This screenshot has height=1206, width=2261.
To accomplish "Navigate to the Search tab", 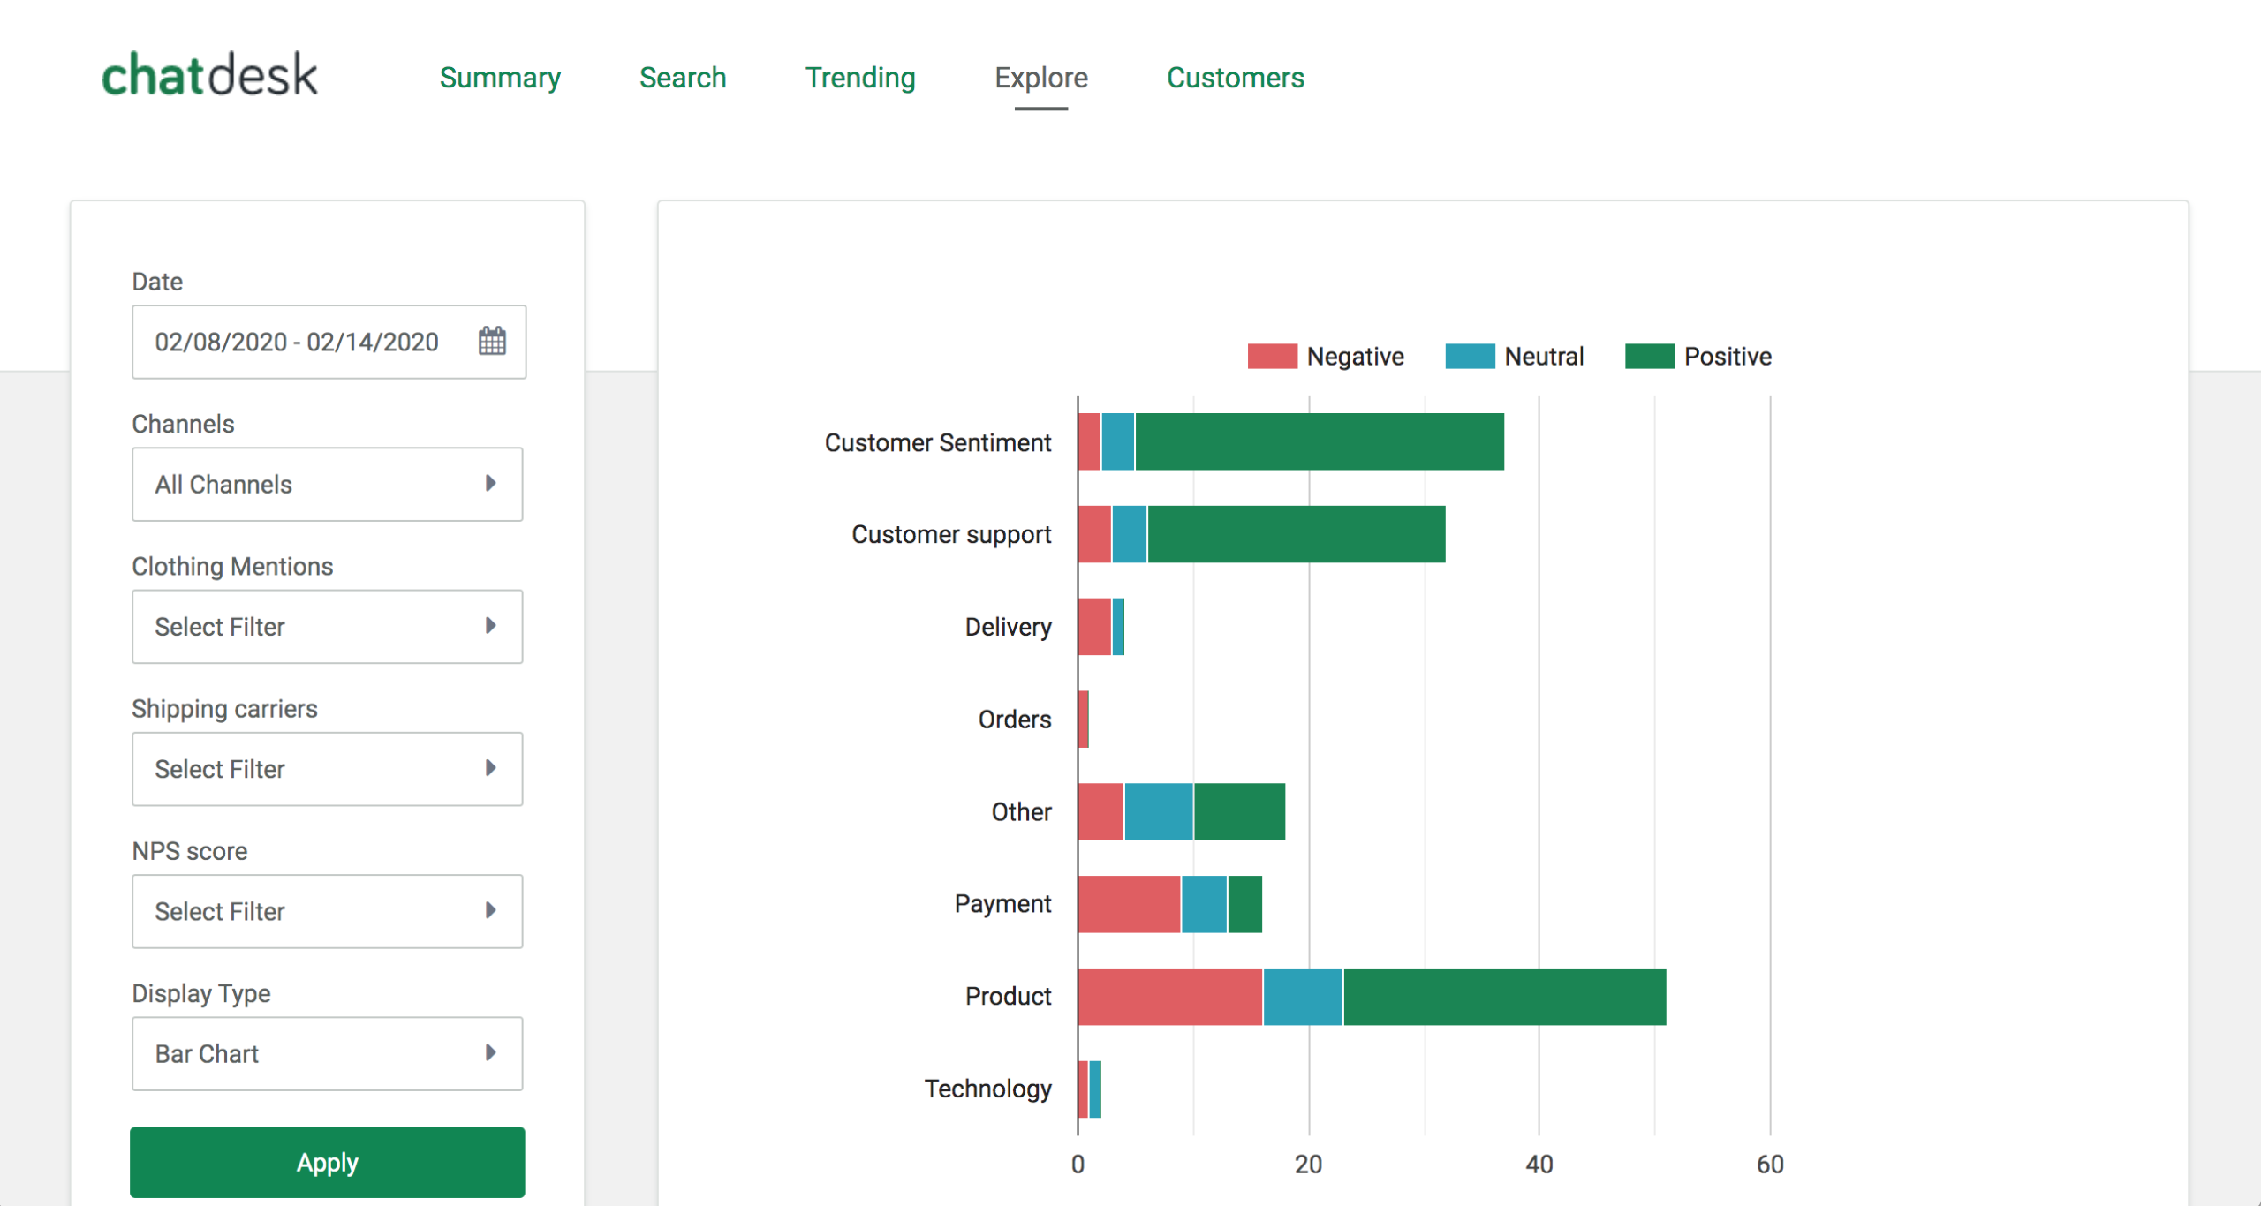I will 682,78.
